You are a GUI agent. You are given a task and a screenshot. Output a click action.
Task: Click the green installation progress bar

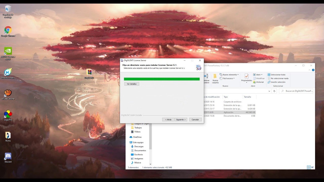click(x=162, y=79)
